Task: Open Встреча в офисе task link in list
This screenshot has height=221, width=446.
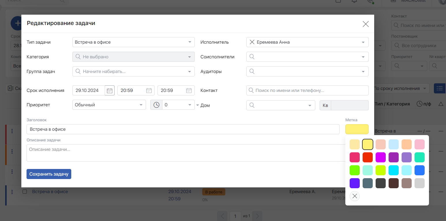Action: pos(50,192)
